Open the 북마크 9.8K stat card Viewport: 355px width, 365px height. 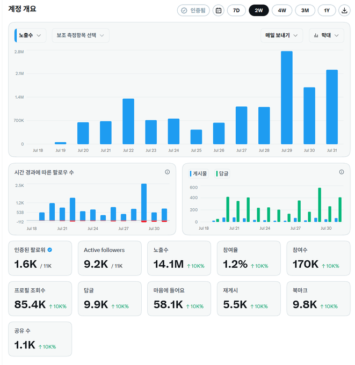318,298
